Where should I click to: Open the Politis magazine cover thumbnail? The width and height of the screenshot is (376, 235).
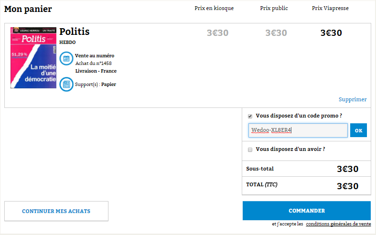33,57
